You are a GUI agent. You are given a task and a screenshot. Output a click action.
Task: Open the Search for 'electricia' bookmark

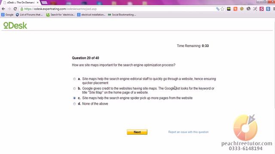(x=61, y=15)
